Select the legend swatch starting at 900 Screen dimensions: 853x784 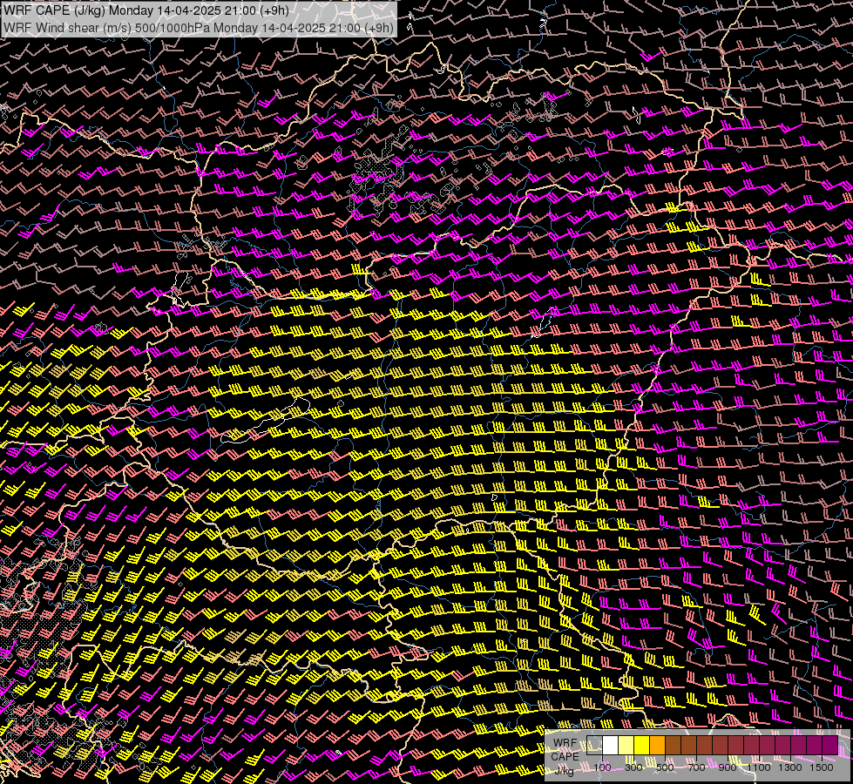736,745
